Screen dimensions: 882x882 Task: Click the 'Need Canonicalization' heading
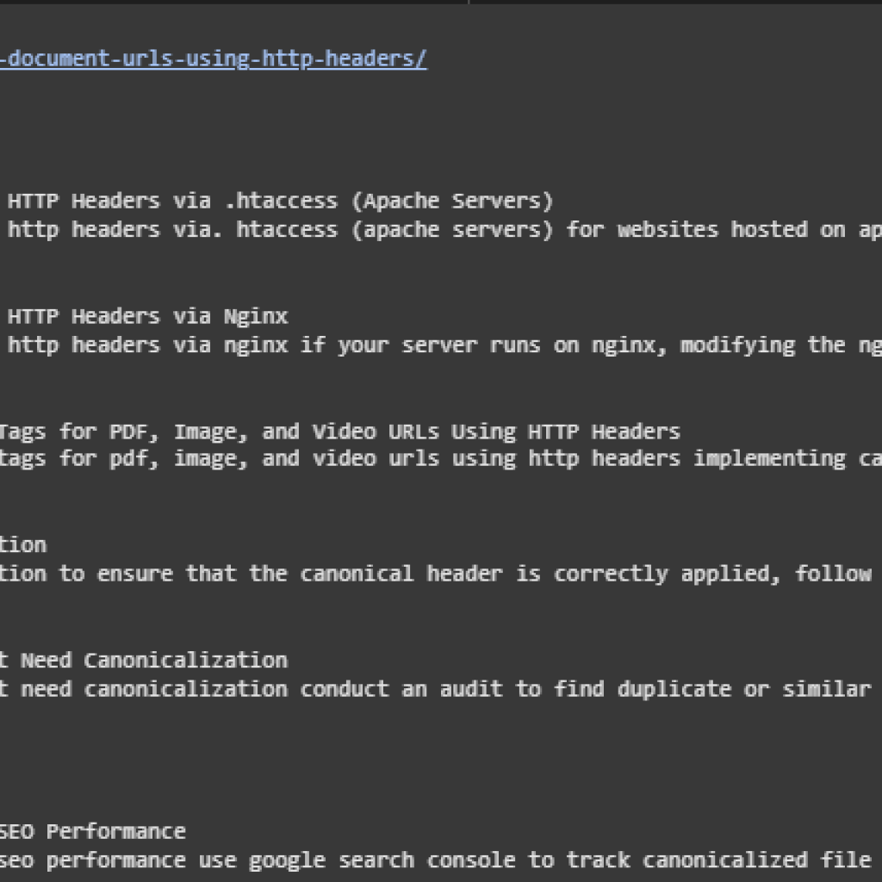coord(153,661)
